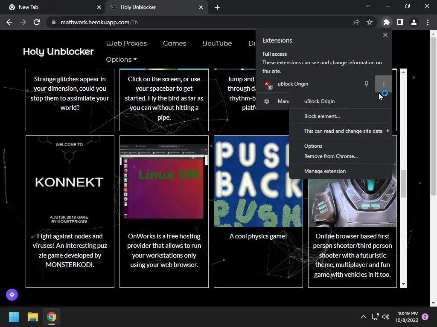Open the tab search chevron
The image size is (437, 327).
pyautogui.click(x=368, y=6)
